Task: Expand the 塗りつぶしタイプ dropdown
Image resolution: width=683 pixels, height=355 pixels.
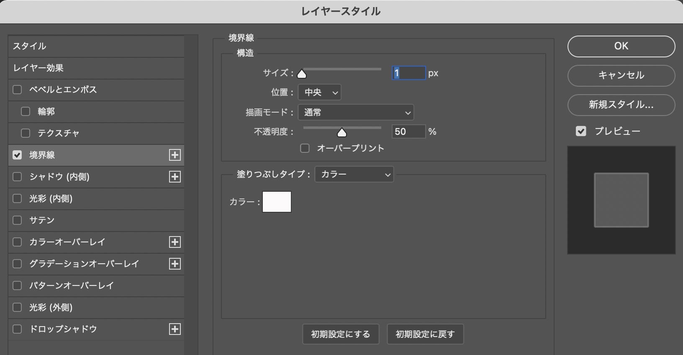Action: [x=354, y=175]
